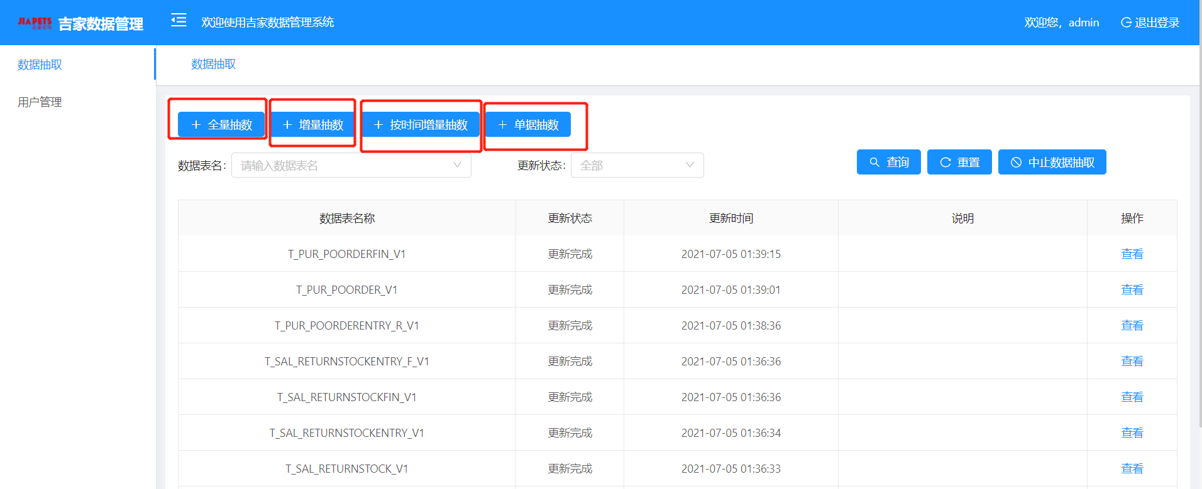Click the 按时间增量抽数 button
The height and width of the screenshot is (489, 1202).
(x=421, y=124)
